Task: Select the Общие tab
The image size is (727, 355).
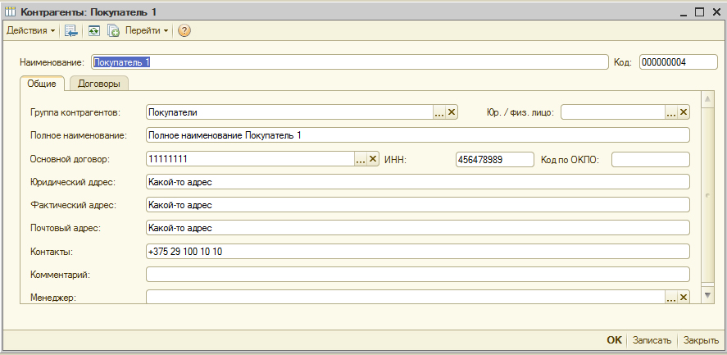Action: pyautogui.click(x=42, y=84)
